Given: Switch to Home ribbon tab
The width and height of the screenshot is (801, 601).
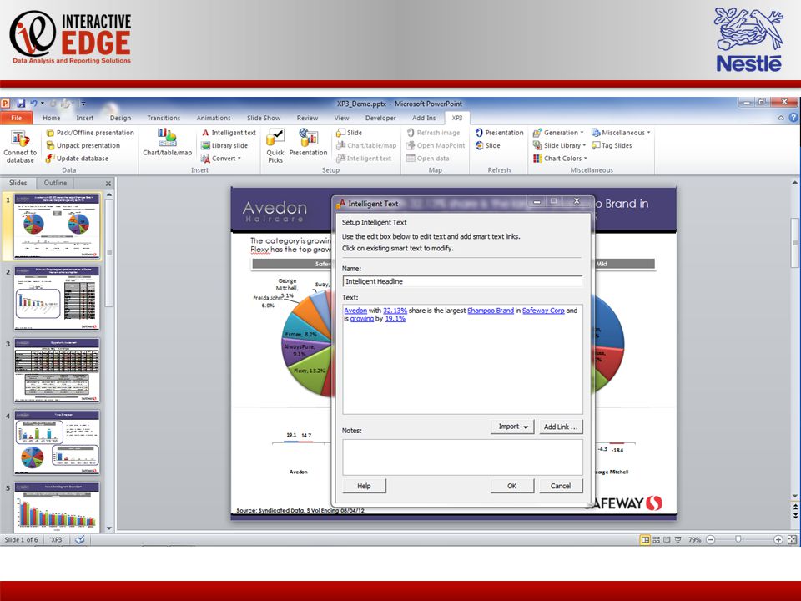Looking at the screenshot, I should point(51,118).
